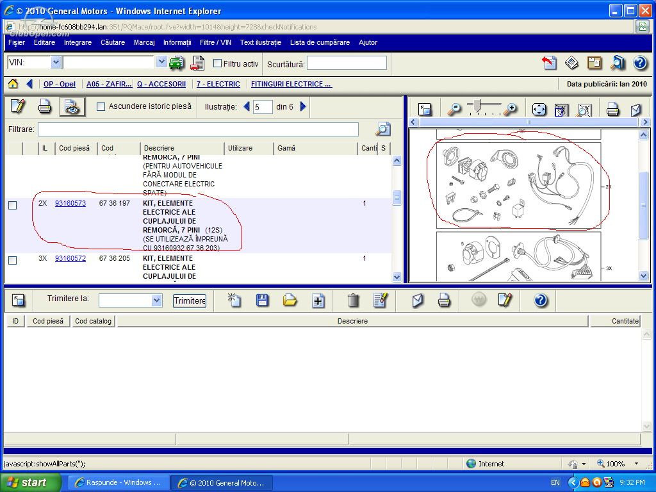Detach the illustration panel window icon
This screenshot has height=492, width=656.
[x=425, y=109]
